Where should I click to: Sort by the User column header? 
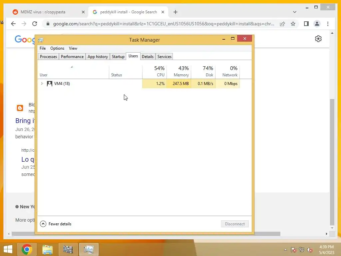pyautogui.click(x=73, y=72)
